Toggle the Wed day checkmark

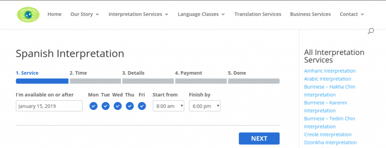pyautogui.click(x=118, y=106)
